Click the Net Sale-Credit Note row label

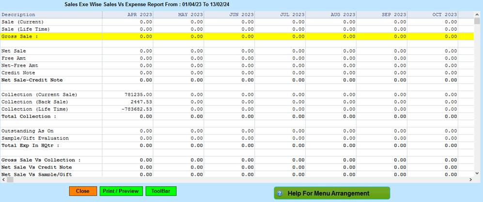point(32,80)
